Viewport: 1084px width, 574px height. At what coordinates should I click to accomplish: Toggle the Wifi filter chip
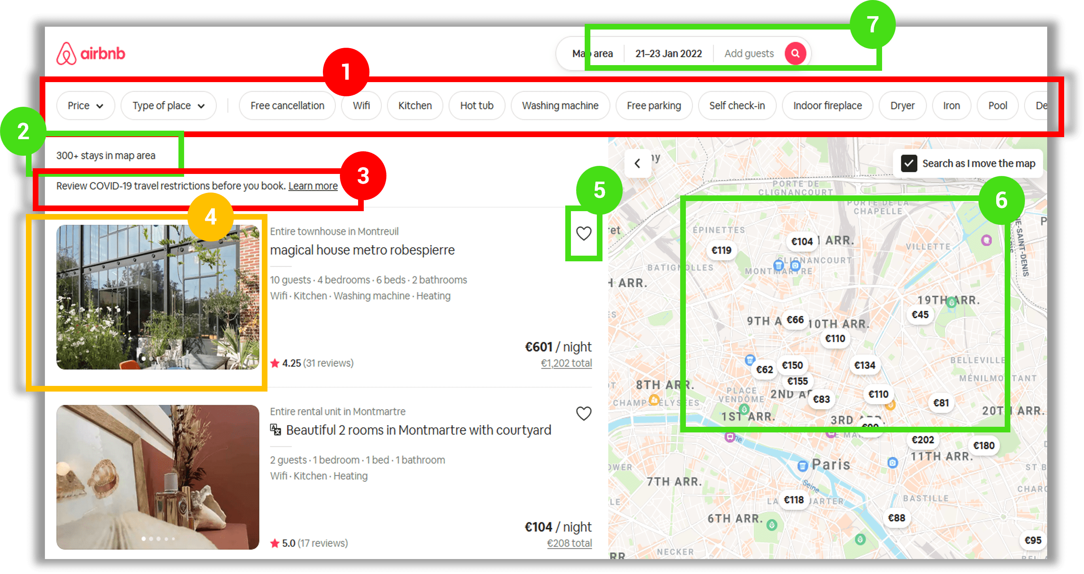(361, 106)
